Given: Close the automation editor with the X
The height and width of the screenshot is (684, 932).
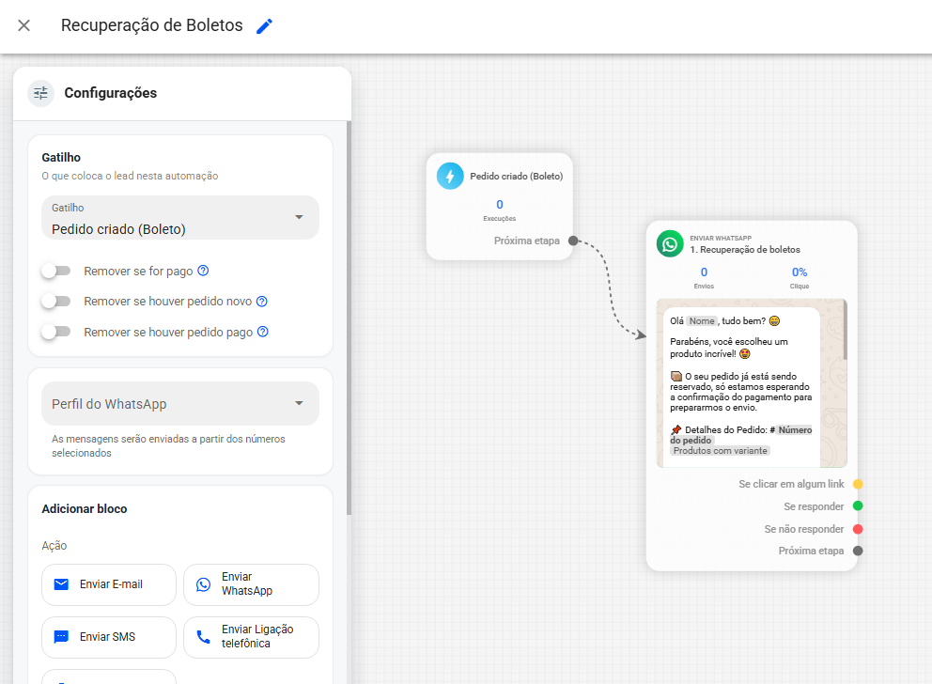Looking at the screenshot, I should pos(23,25).
